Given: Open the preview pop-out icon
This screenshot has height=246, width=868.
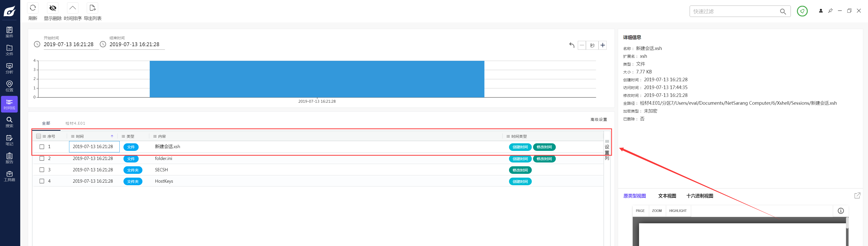Looking at the screenshot, I should (x=858, y=196).
